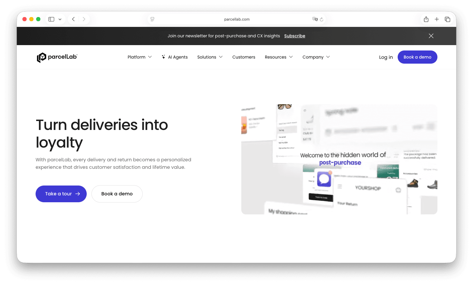Open the Safari share icon
The height and width of the screenshot is (285, 473).
[426, 19]
